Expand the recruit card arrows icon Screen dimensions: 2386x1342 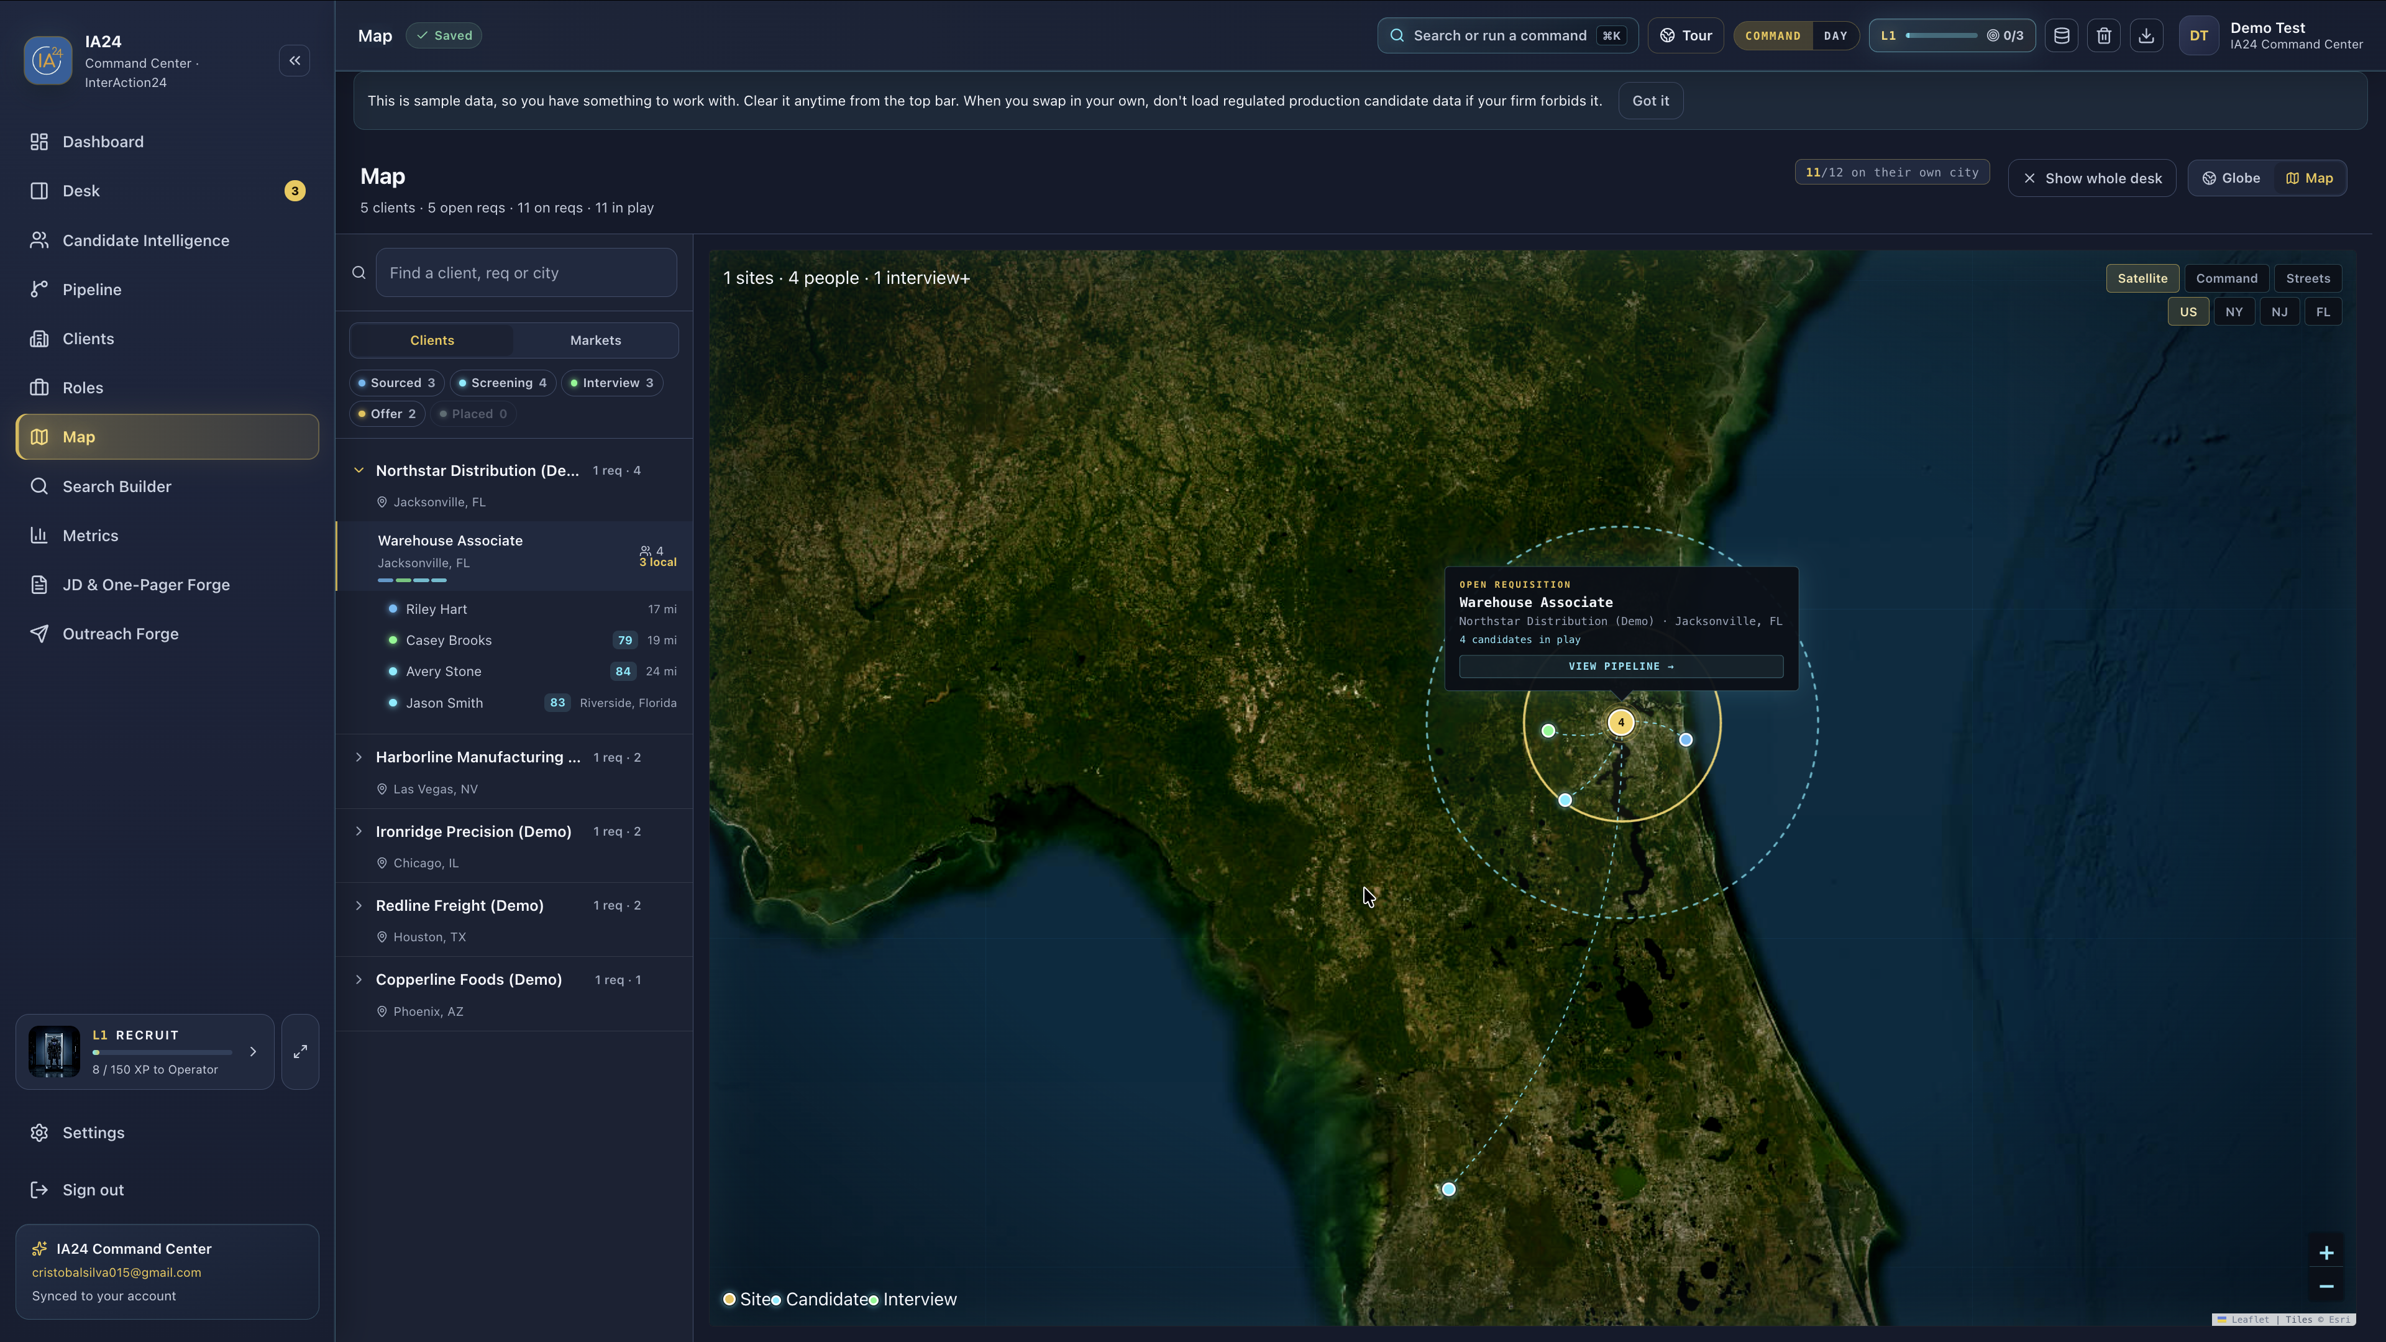[x=300, y=1052]
